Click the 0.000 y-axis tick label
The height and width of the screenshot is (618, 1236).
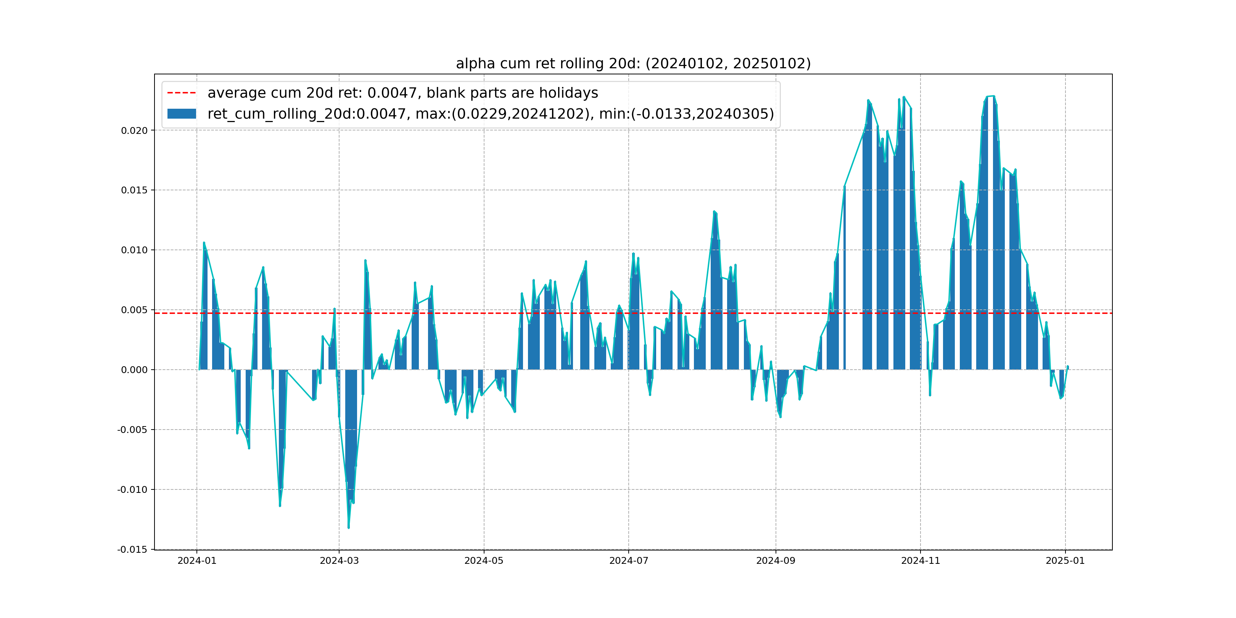coord(134,370)
